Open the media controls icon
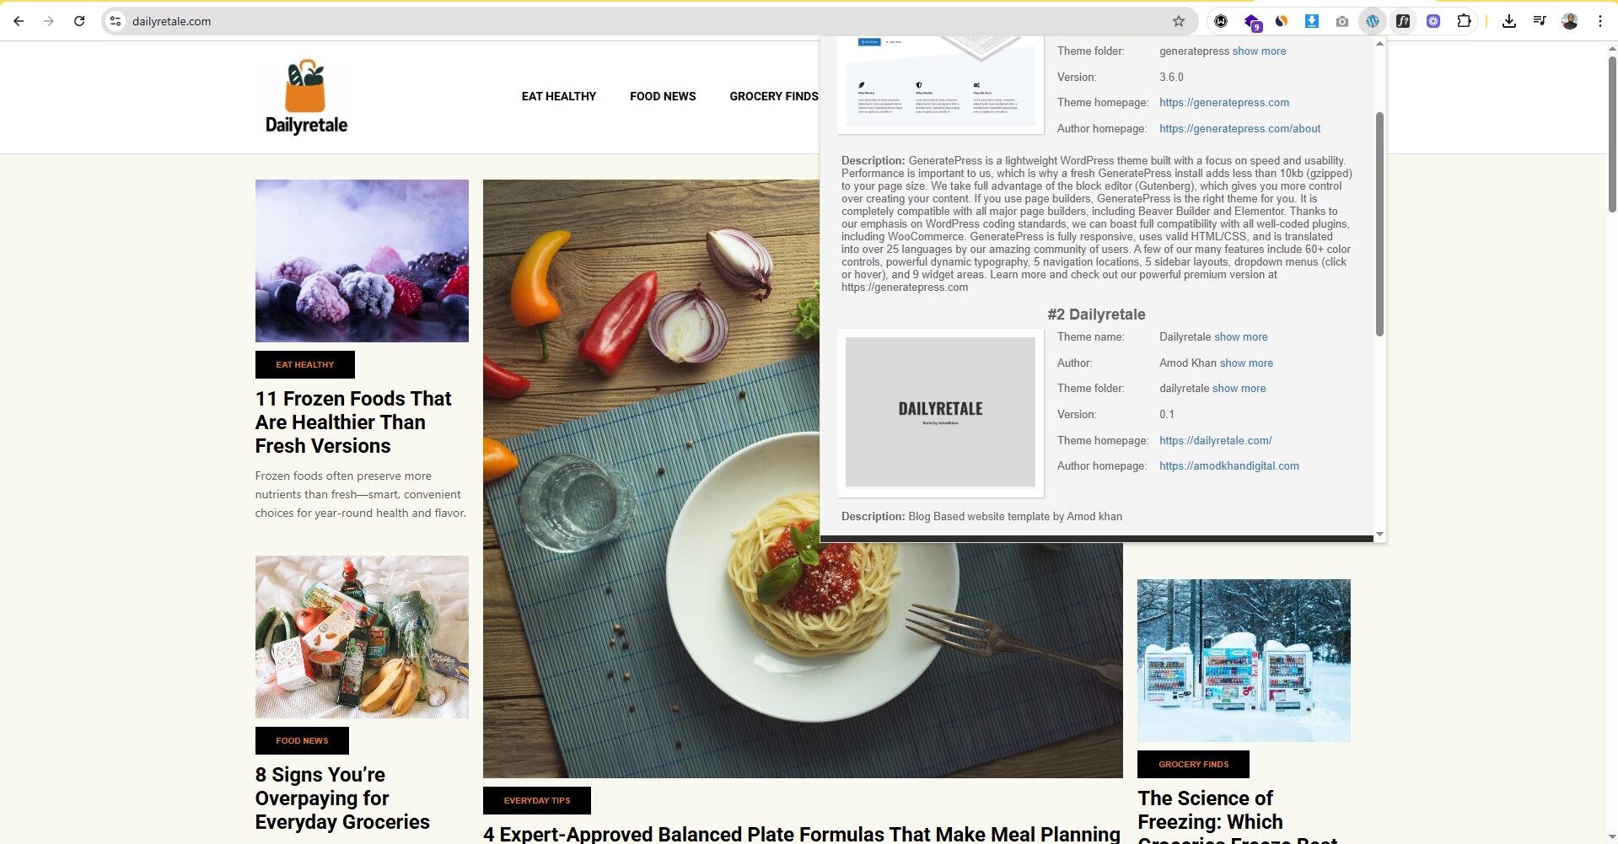This screenshot has width=1618, height=844. [1540, 21]
